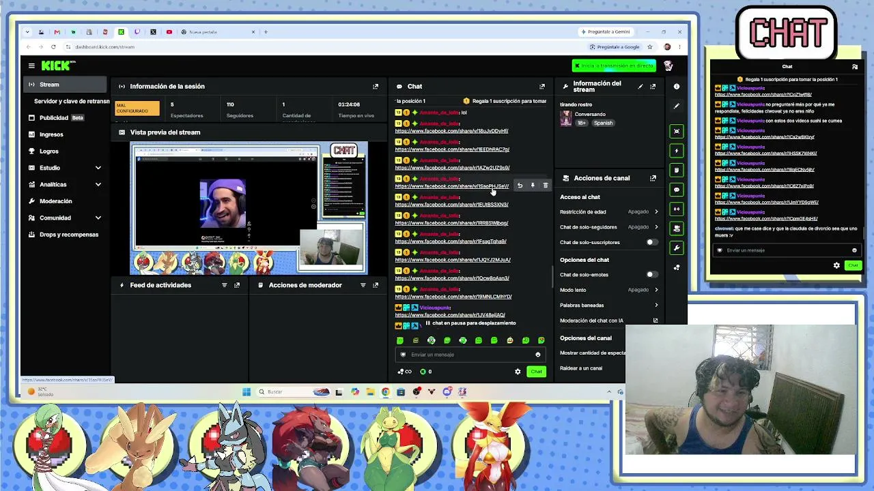Select Stream in the sidebar
This screenshot has height=491, width=874.
point(66,85)
